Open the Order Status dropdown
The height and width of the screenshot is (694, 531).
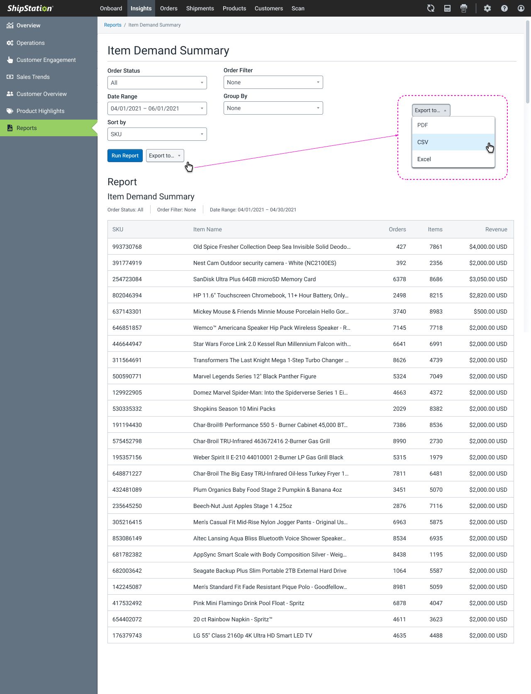pos(157,83)
